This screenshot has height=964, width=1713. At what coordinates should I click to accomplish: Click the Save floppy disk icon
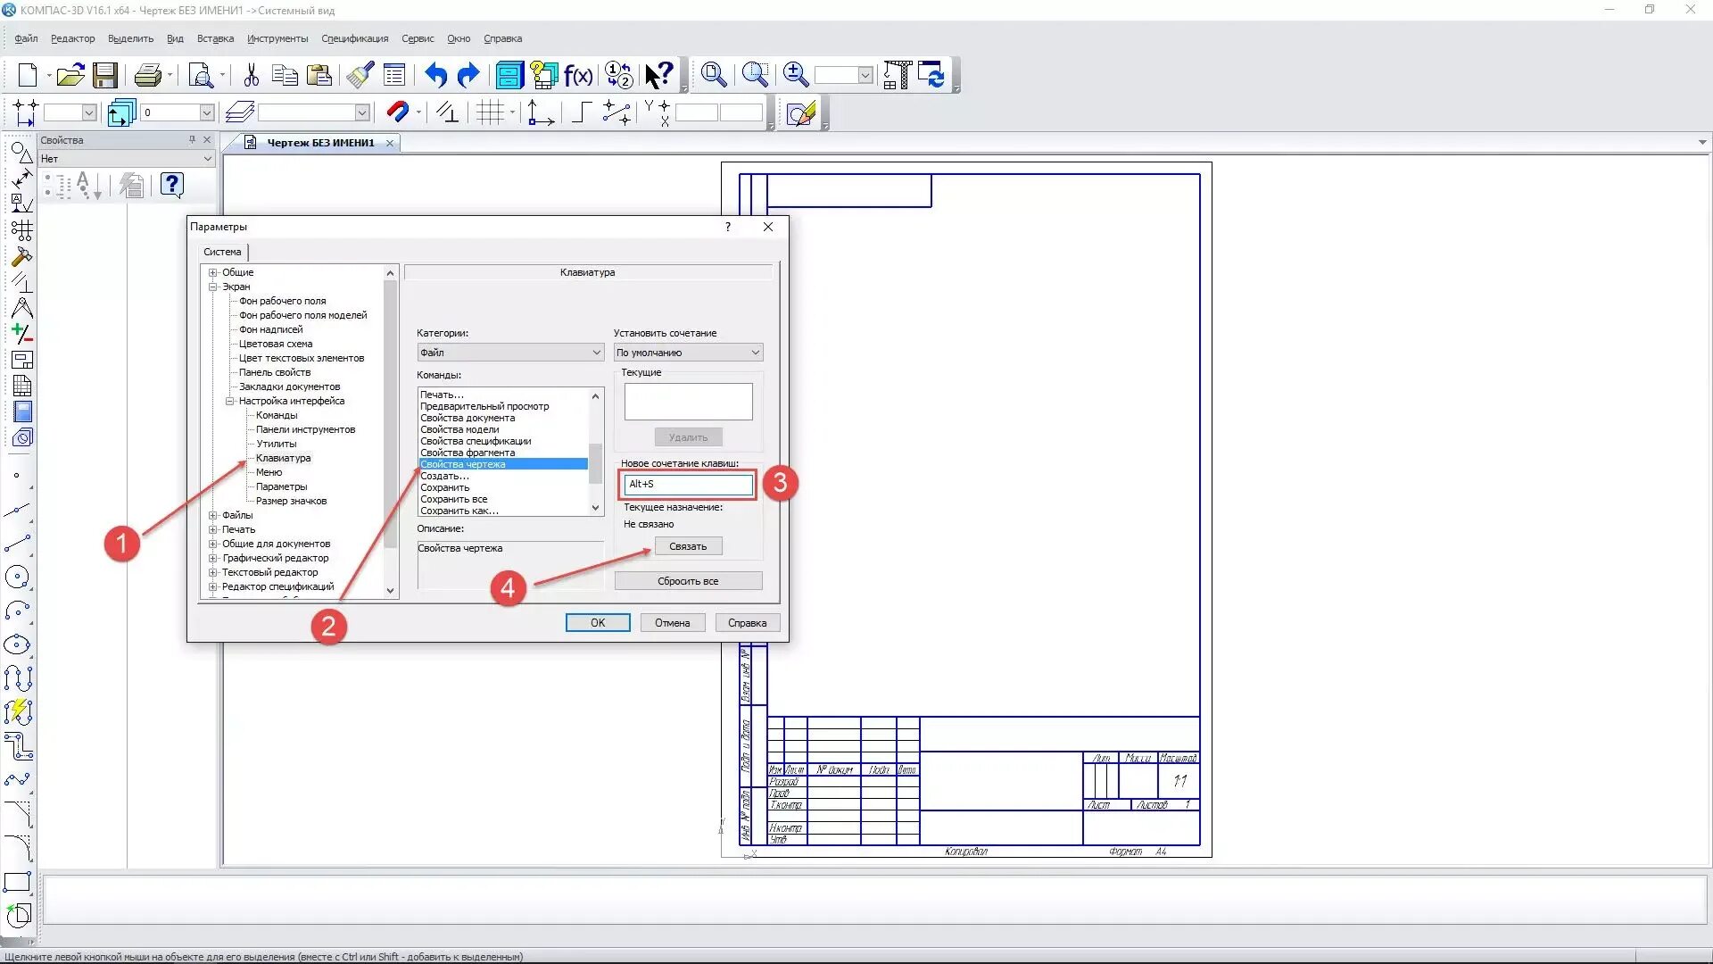[105, 75]
